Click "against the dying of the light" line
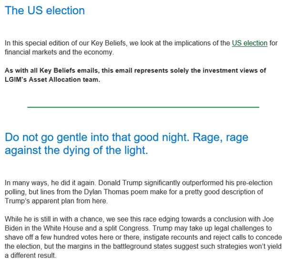The image size is (287, 263). (x=76, y=151)
